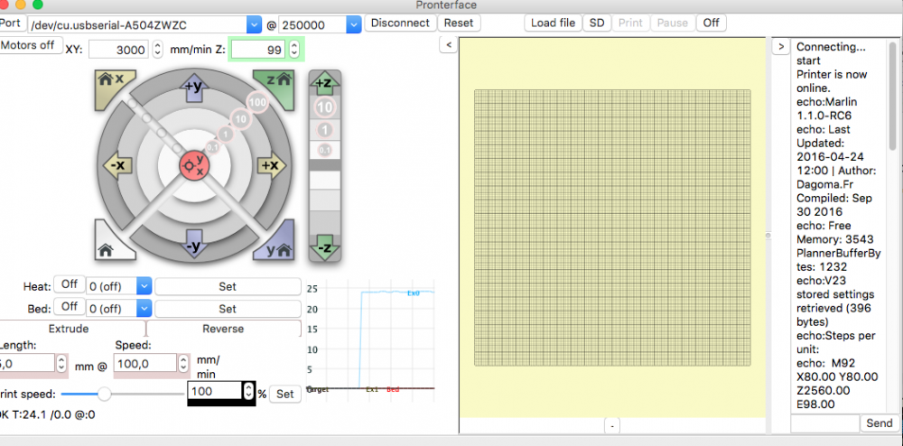903x446 pixels.
Task: Toggle the Bed Off button
Action: 69,308
